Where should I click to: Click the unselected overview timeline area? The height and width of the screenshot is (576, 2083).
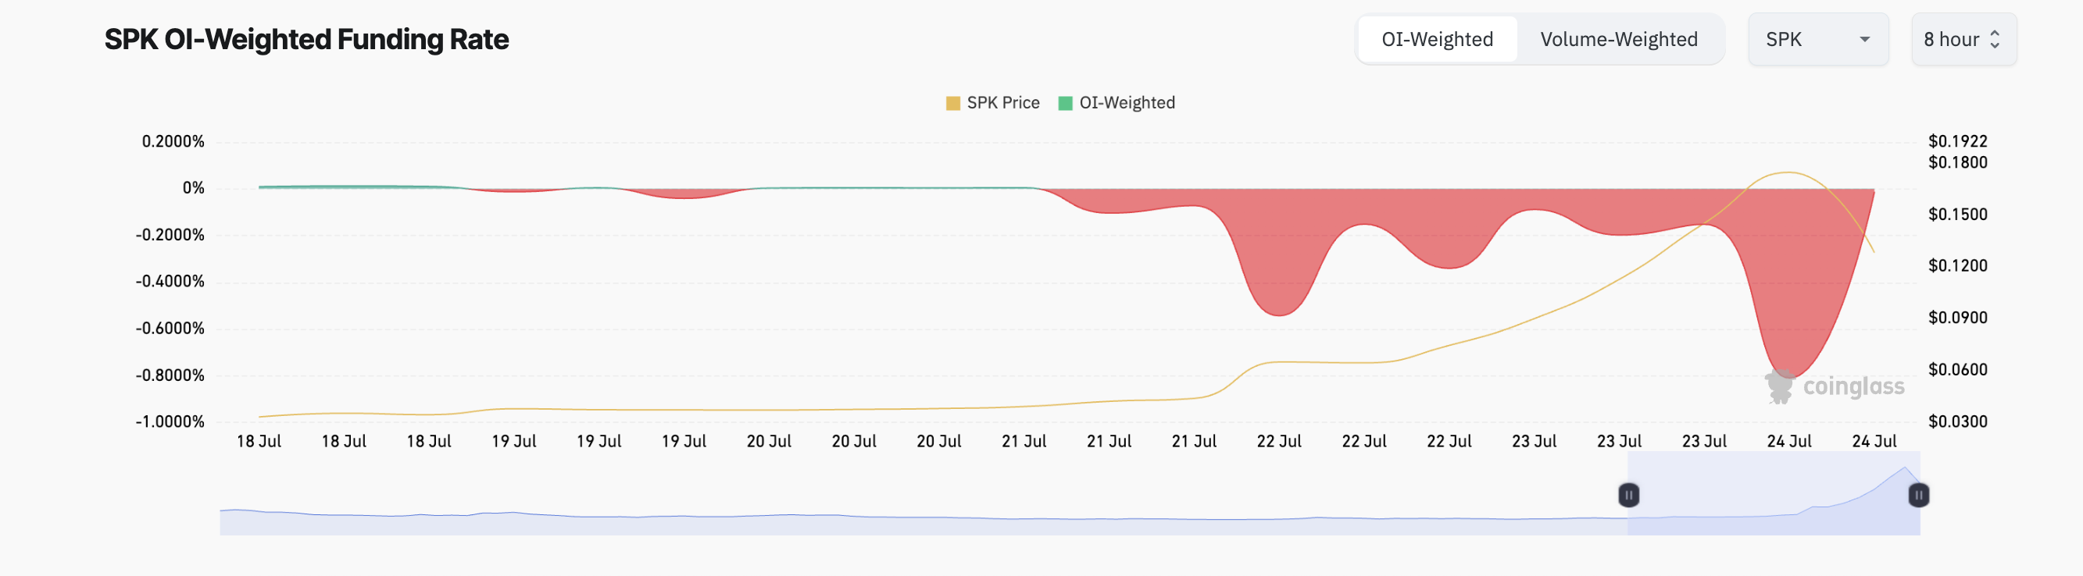(x=889, y=517)
